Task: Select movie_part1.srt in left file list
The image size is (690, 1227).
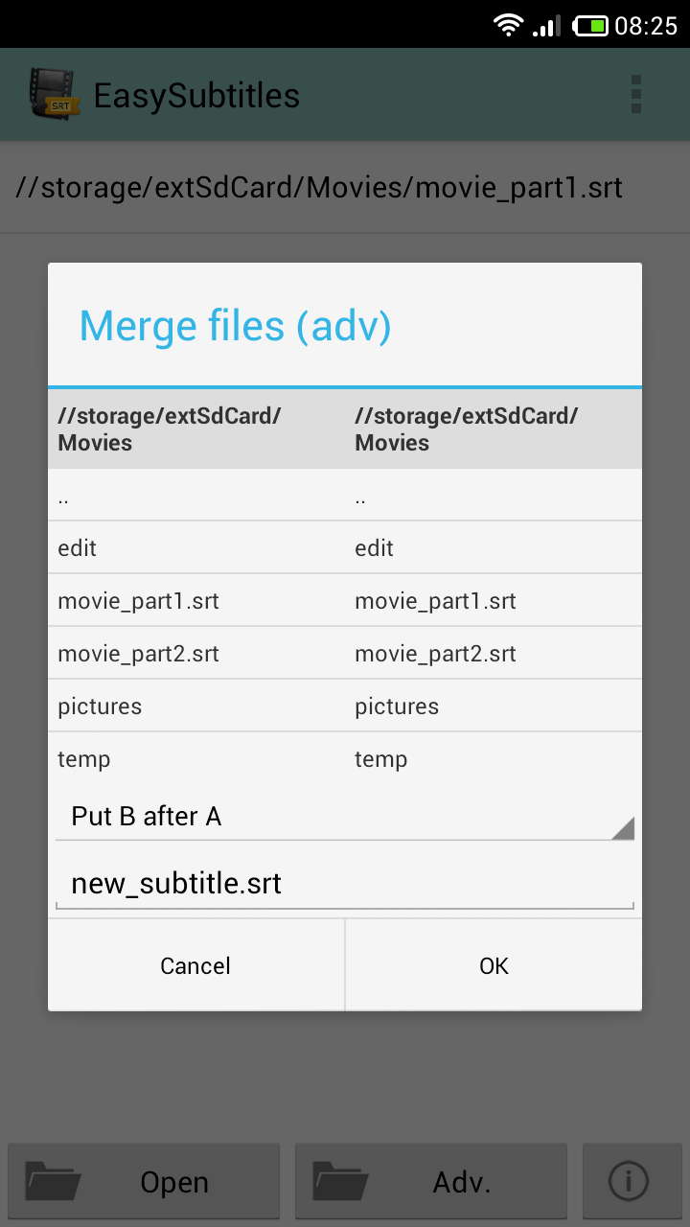Action: [139, 601]
